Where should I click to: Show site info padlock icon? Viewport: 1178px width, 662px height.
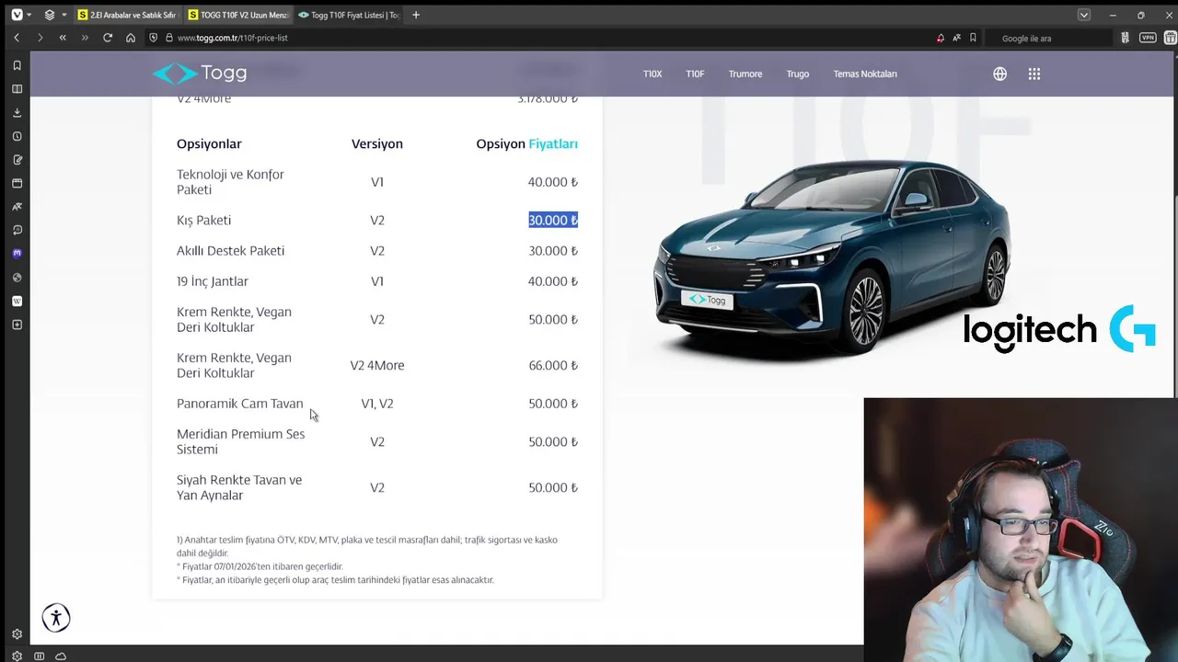click(x=169, y=38)
